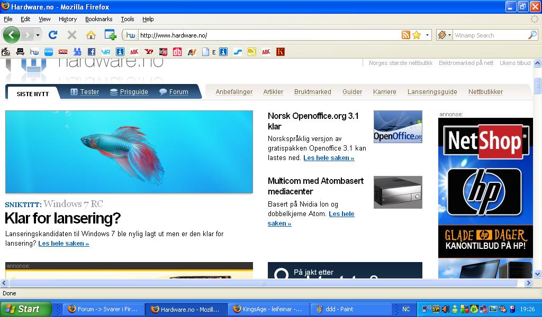Click the vertical scrollbar down arrow
The width and height of the screenshot is (542, 317).
537,274
